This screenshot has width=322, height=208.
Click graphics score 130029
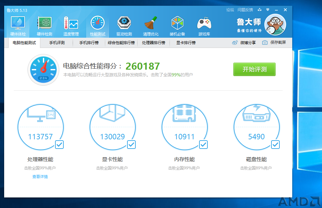(x=112, y=137)
